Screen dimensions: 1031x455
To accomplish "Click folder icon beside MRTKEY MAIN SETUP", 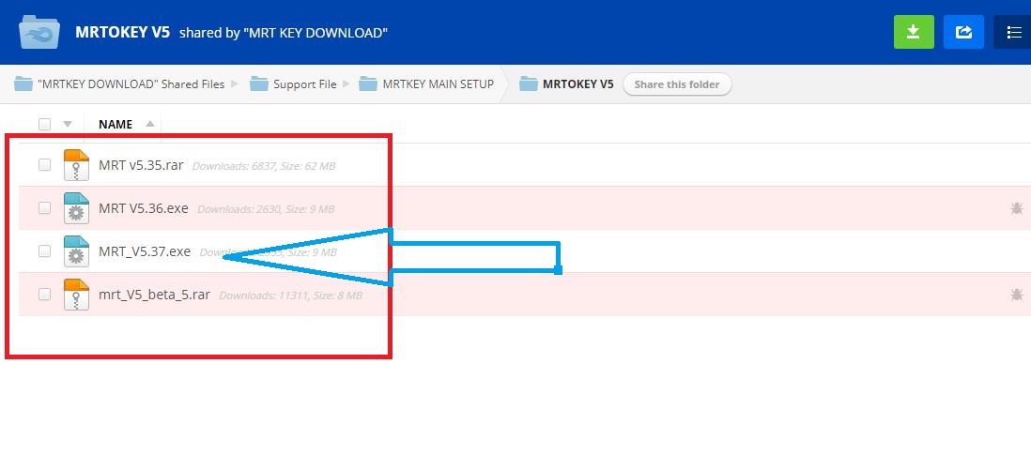I will [x=368, y=84].
